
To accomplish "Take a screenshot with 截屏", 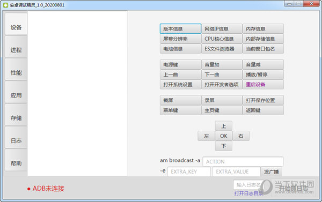I will point(180,100).
